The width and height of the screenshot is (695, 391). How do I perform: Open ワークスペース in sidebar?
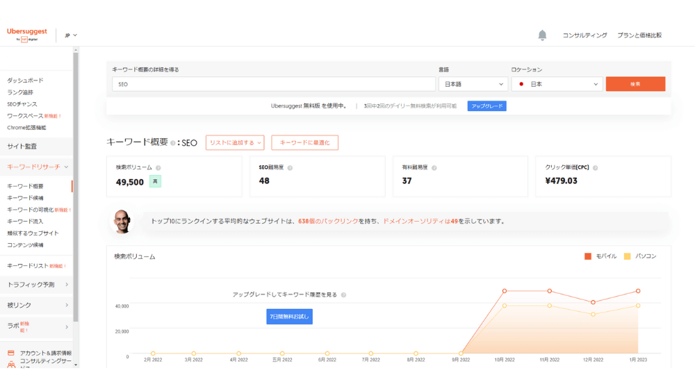point(25,116)
